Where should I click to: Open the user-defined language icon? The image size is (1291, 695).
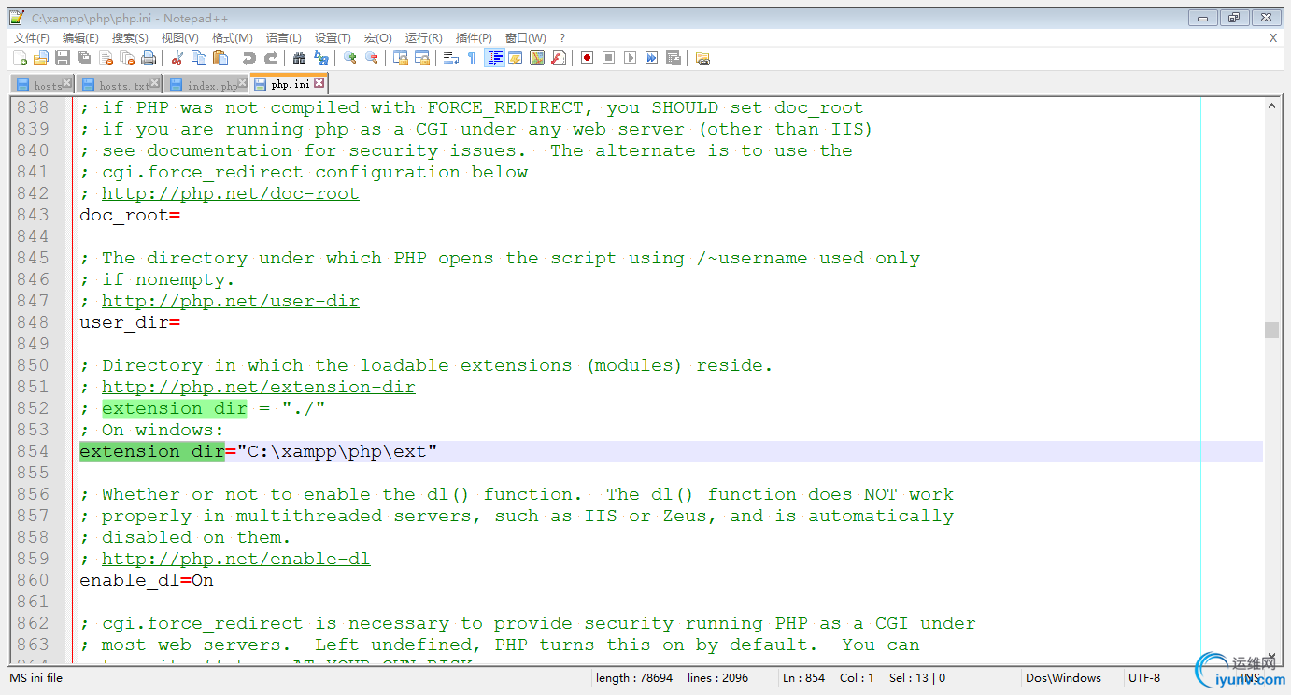(515, 58)
